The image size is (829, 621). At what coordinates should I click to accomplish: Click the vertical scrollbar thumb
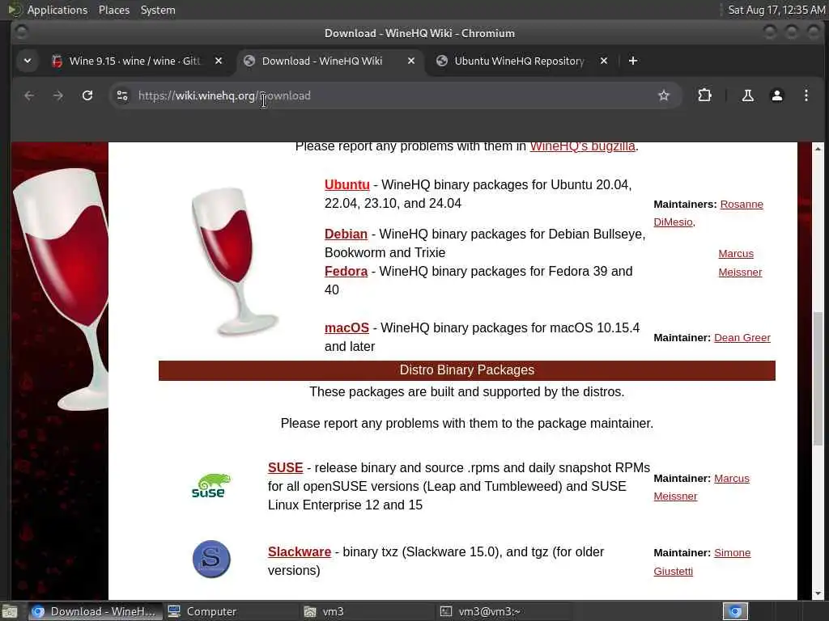tap(818, 378)
